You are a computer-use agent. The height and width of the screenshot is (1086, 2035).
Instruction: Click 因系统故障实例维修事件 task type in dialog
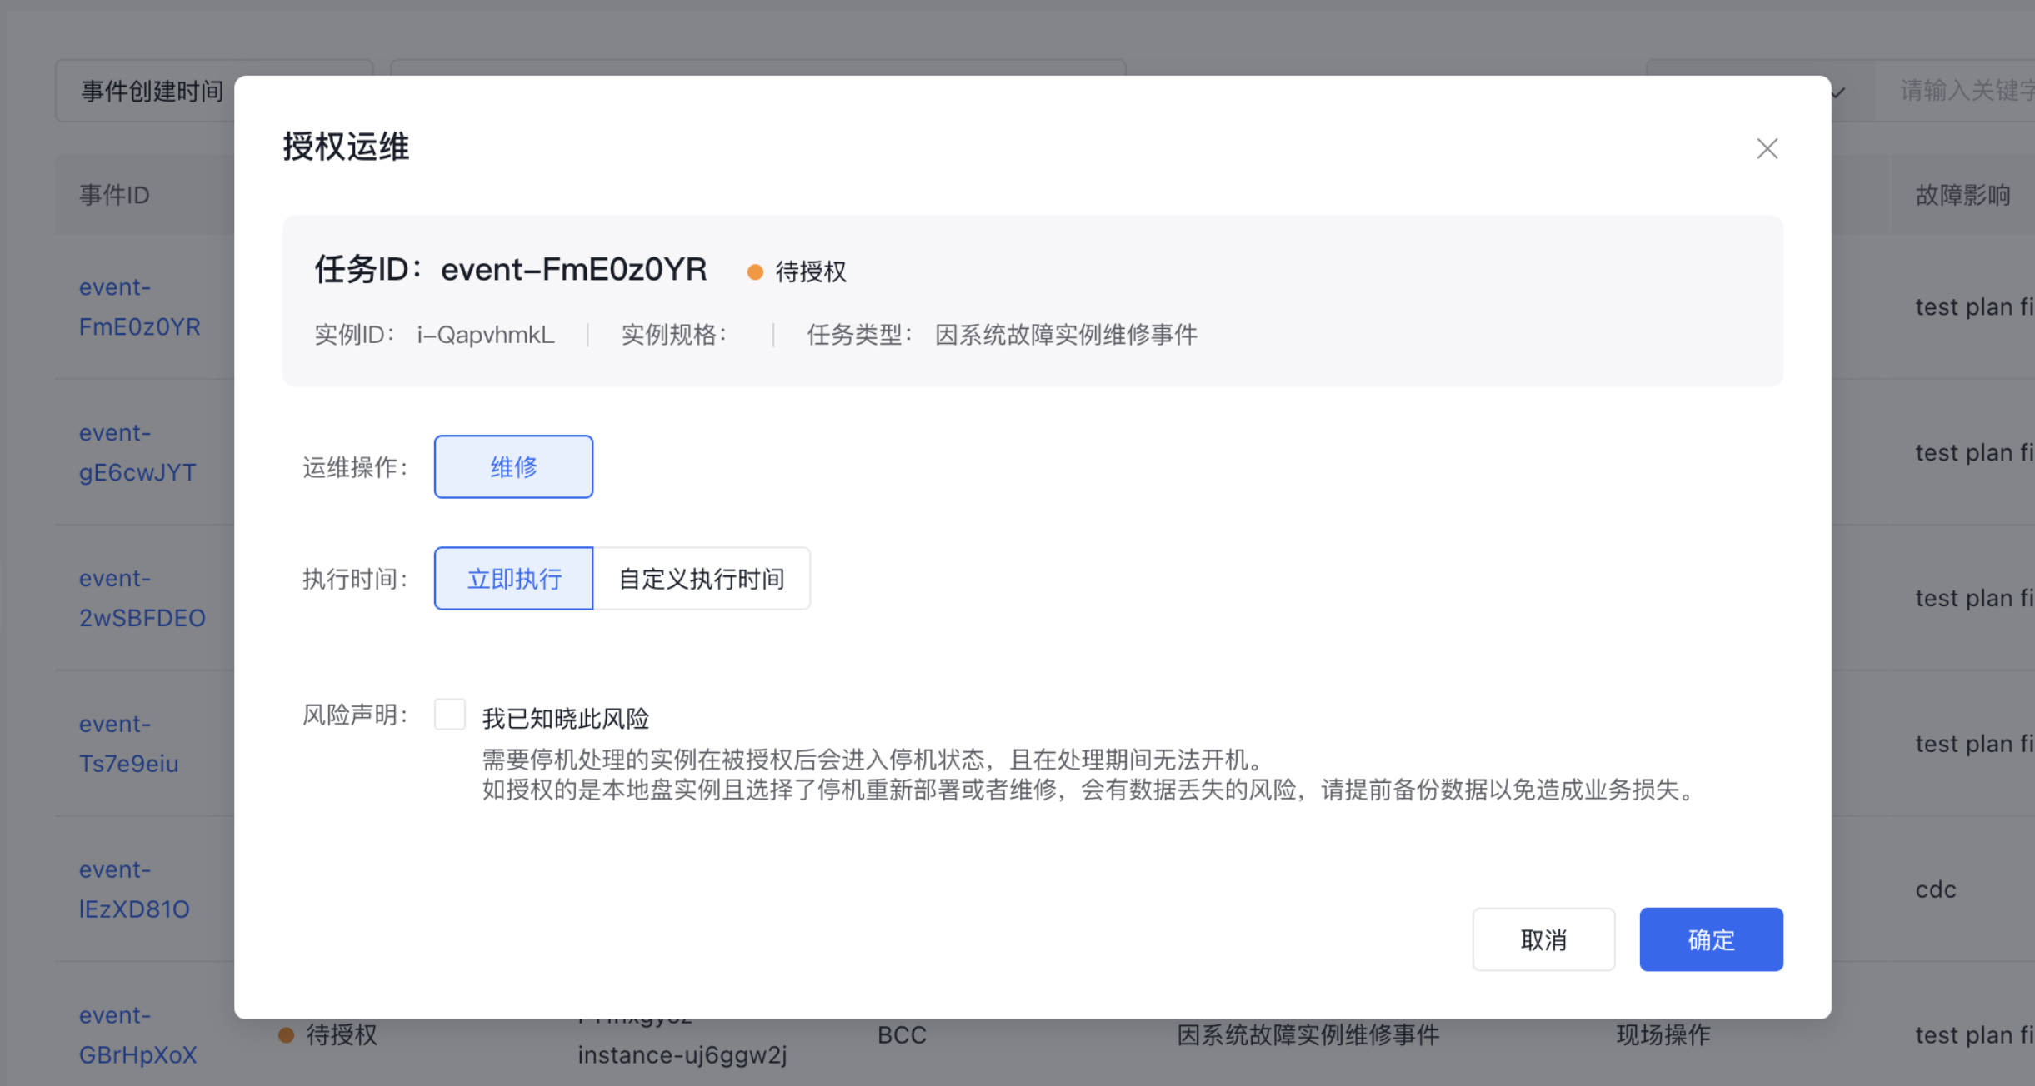(1066, 335)
